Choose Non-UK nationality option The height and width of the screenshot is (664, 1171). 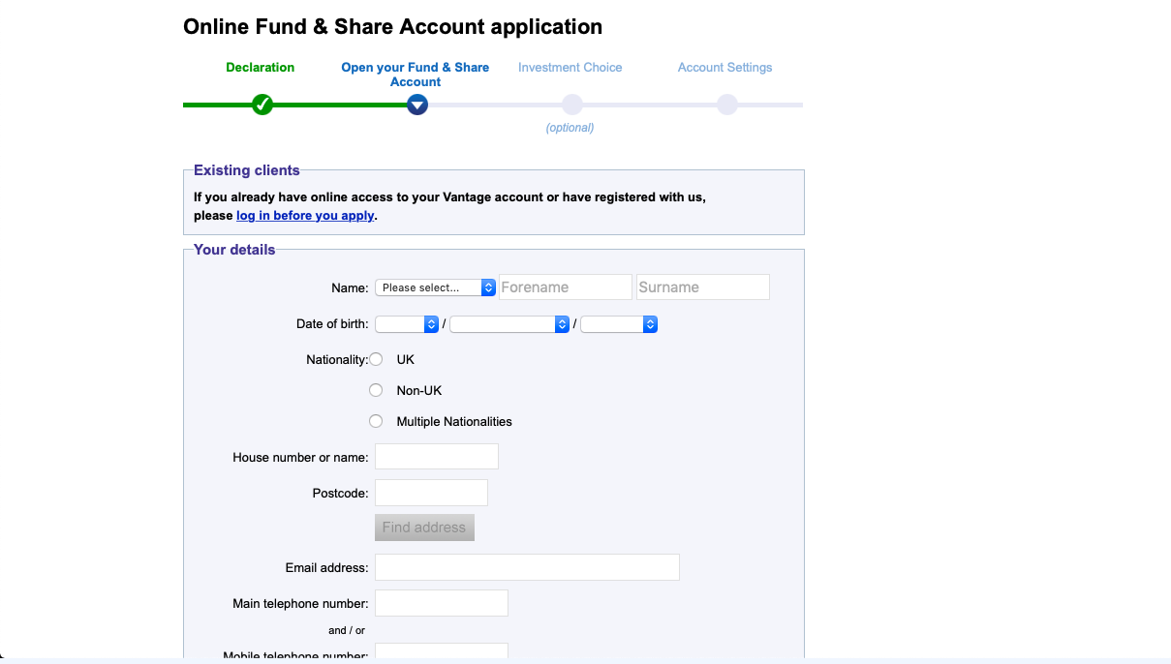[376, 390]
